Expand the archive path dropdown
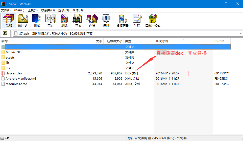The image size is (243, 141). (x=241, y=33)
